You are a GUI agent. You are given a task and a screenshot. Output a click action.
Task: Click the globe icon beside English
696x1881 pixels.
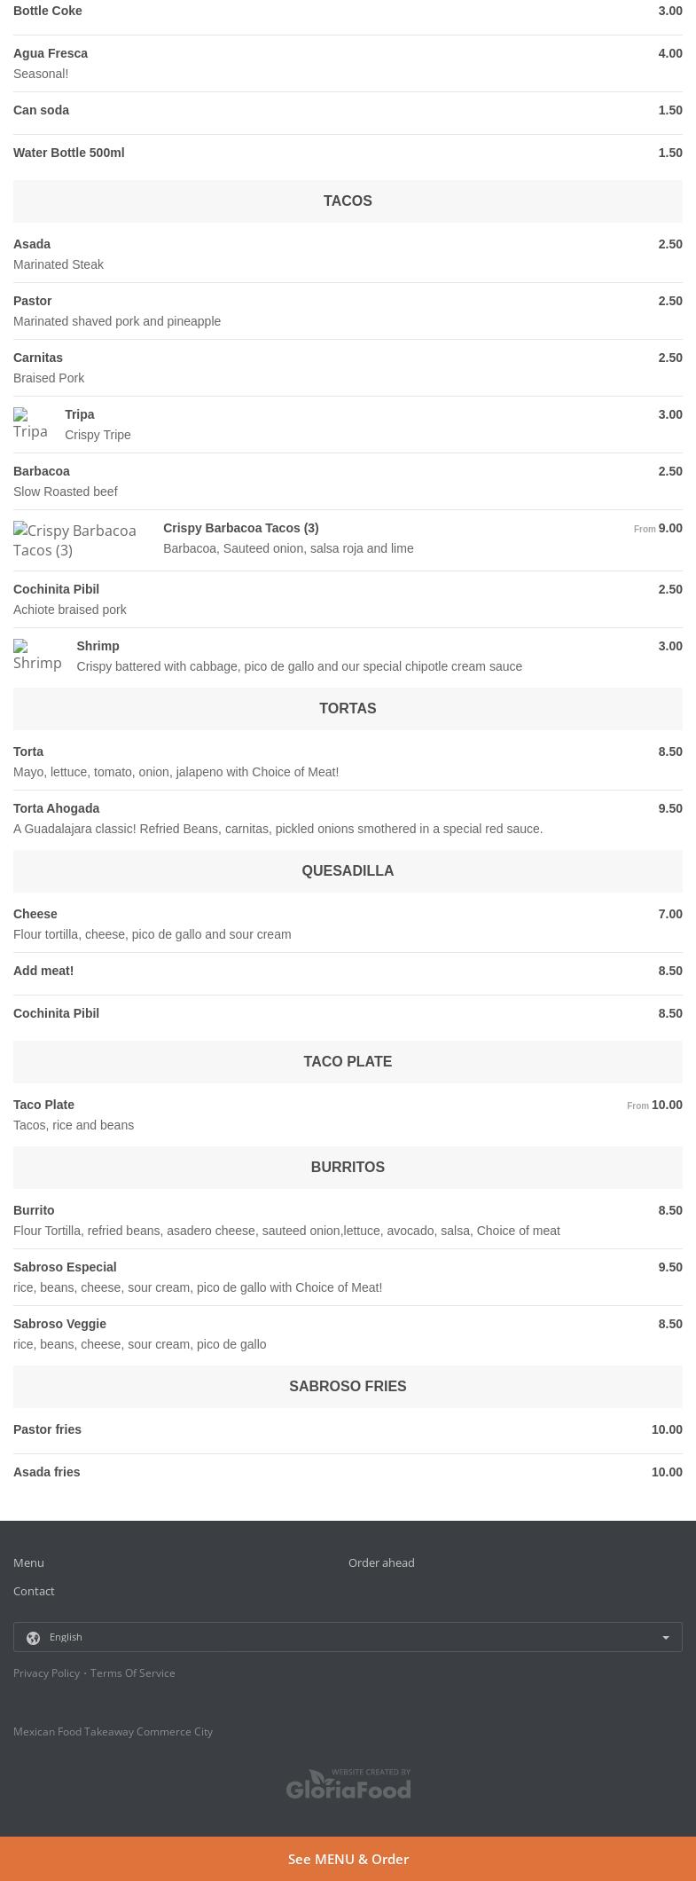pyautogui.click(x=34, y=1638)
